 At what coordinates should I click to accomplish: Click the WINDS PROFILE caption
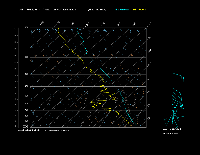(172, 129)
